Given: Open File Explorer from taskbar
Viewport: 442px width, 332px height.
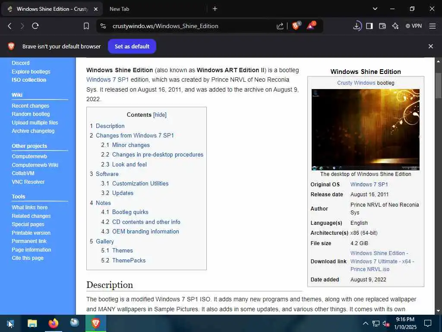Looking at the screenshot, I should (32, 323).
